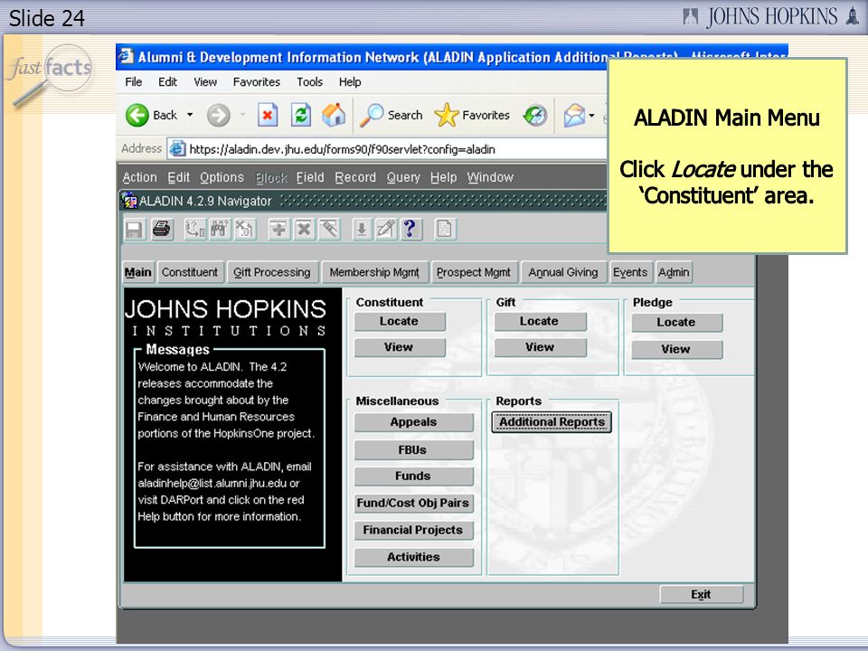Open the browser File menu

[134, 82]
